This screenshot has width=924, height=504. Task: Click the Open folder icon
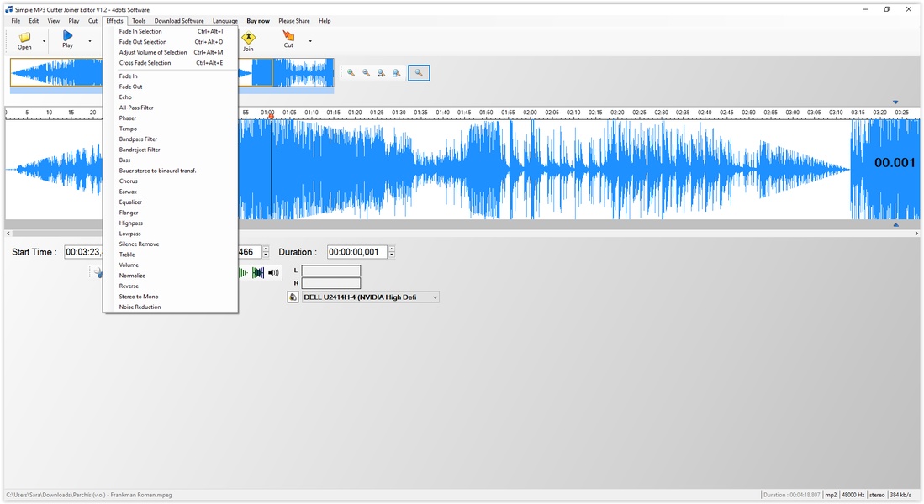(x=24, y=38)
